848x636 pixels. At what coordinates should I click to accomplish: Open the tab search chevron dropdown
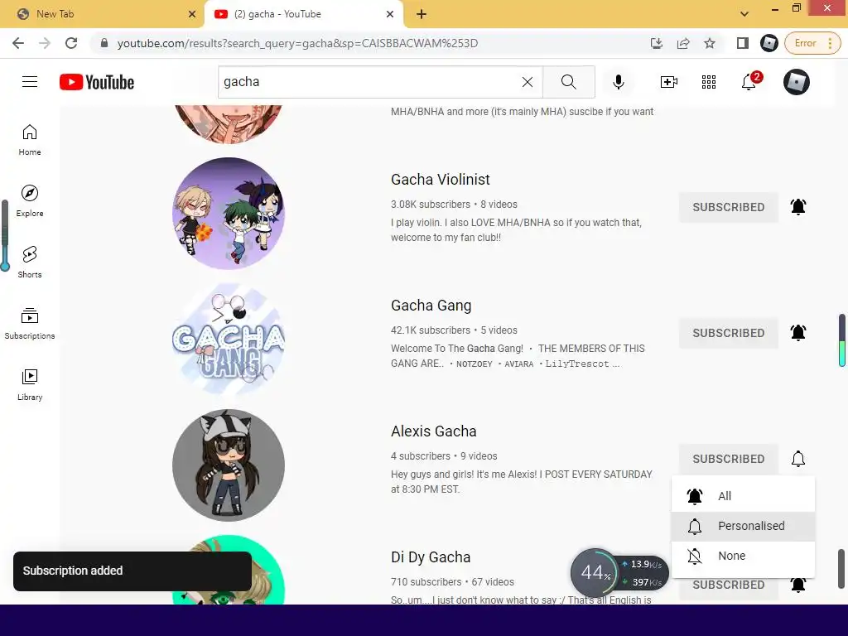[x=744, y=14]
